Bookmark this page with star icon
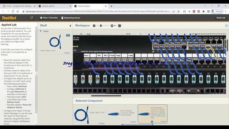 179,11
